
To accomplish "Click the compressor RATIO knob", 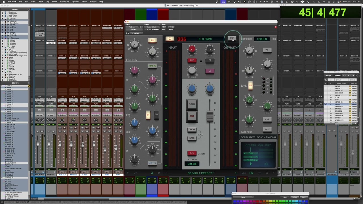I will pyautogui.click(x=249, y=50).
